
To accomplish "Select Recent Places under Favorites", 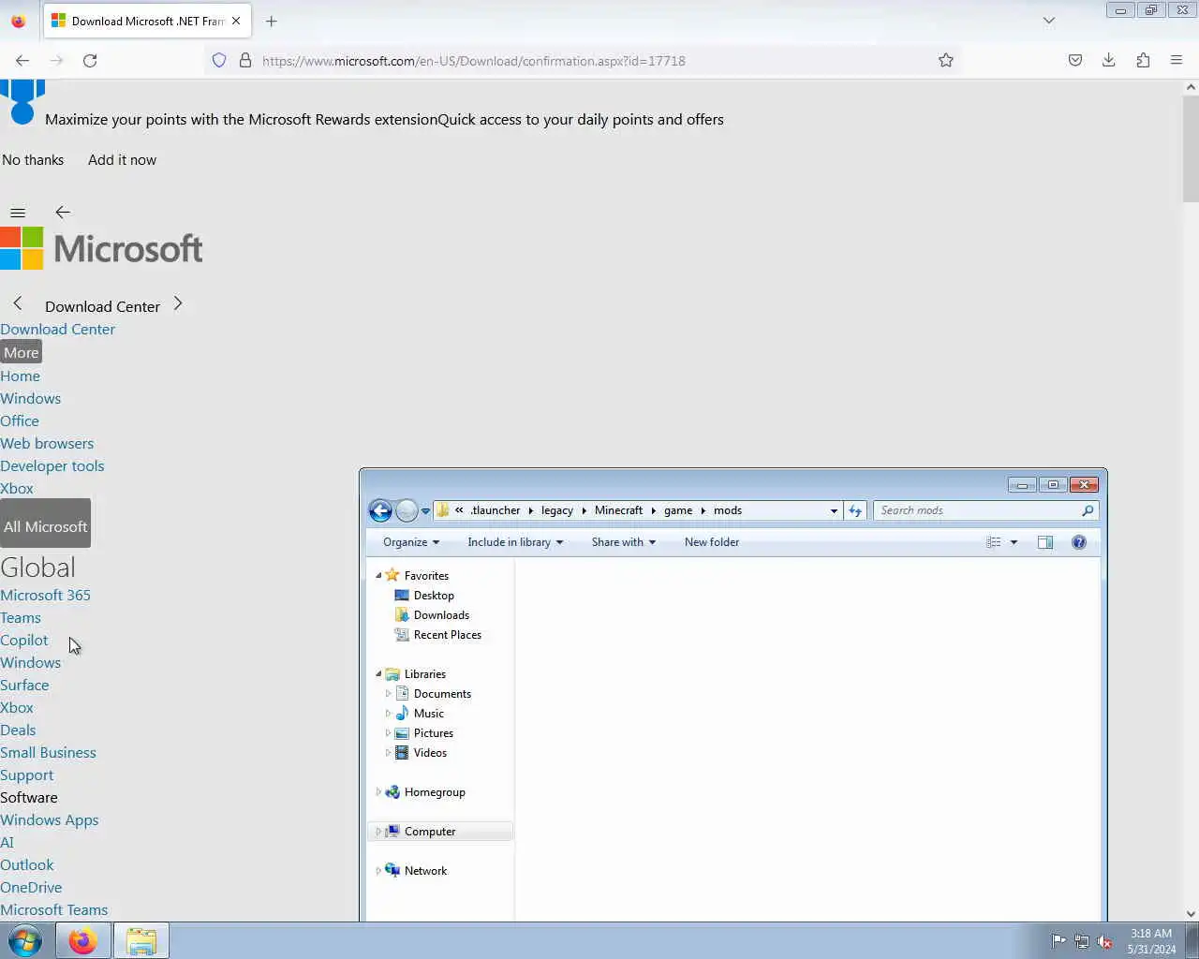I will click(447, 635).
